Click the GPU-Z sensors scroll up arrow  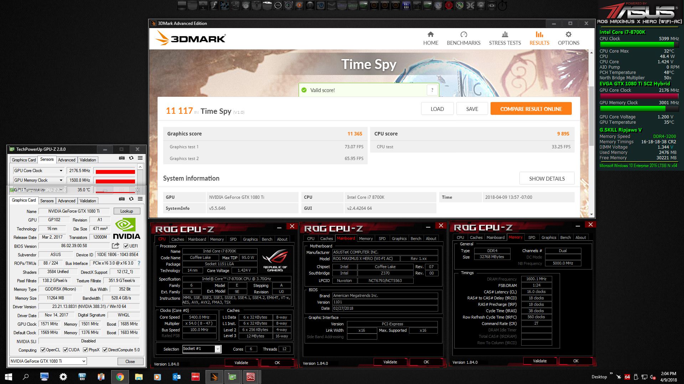coord(140,167)
